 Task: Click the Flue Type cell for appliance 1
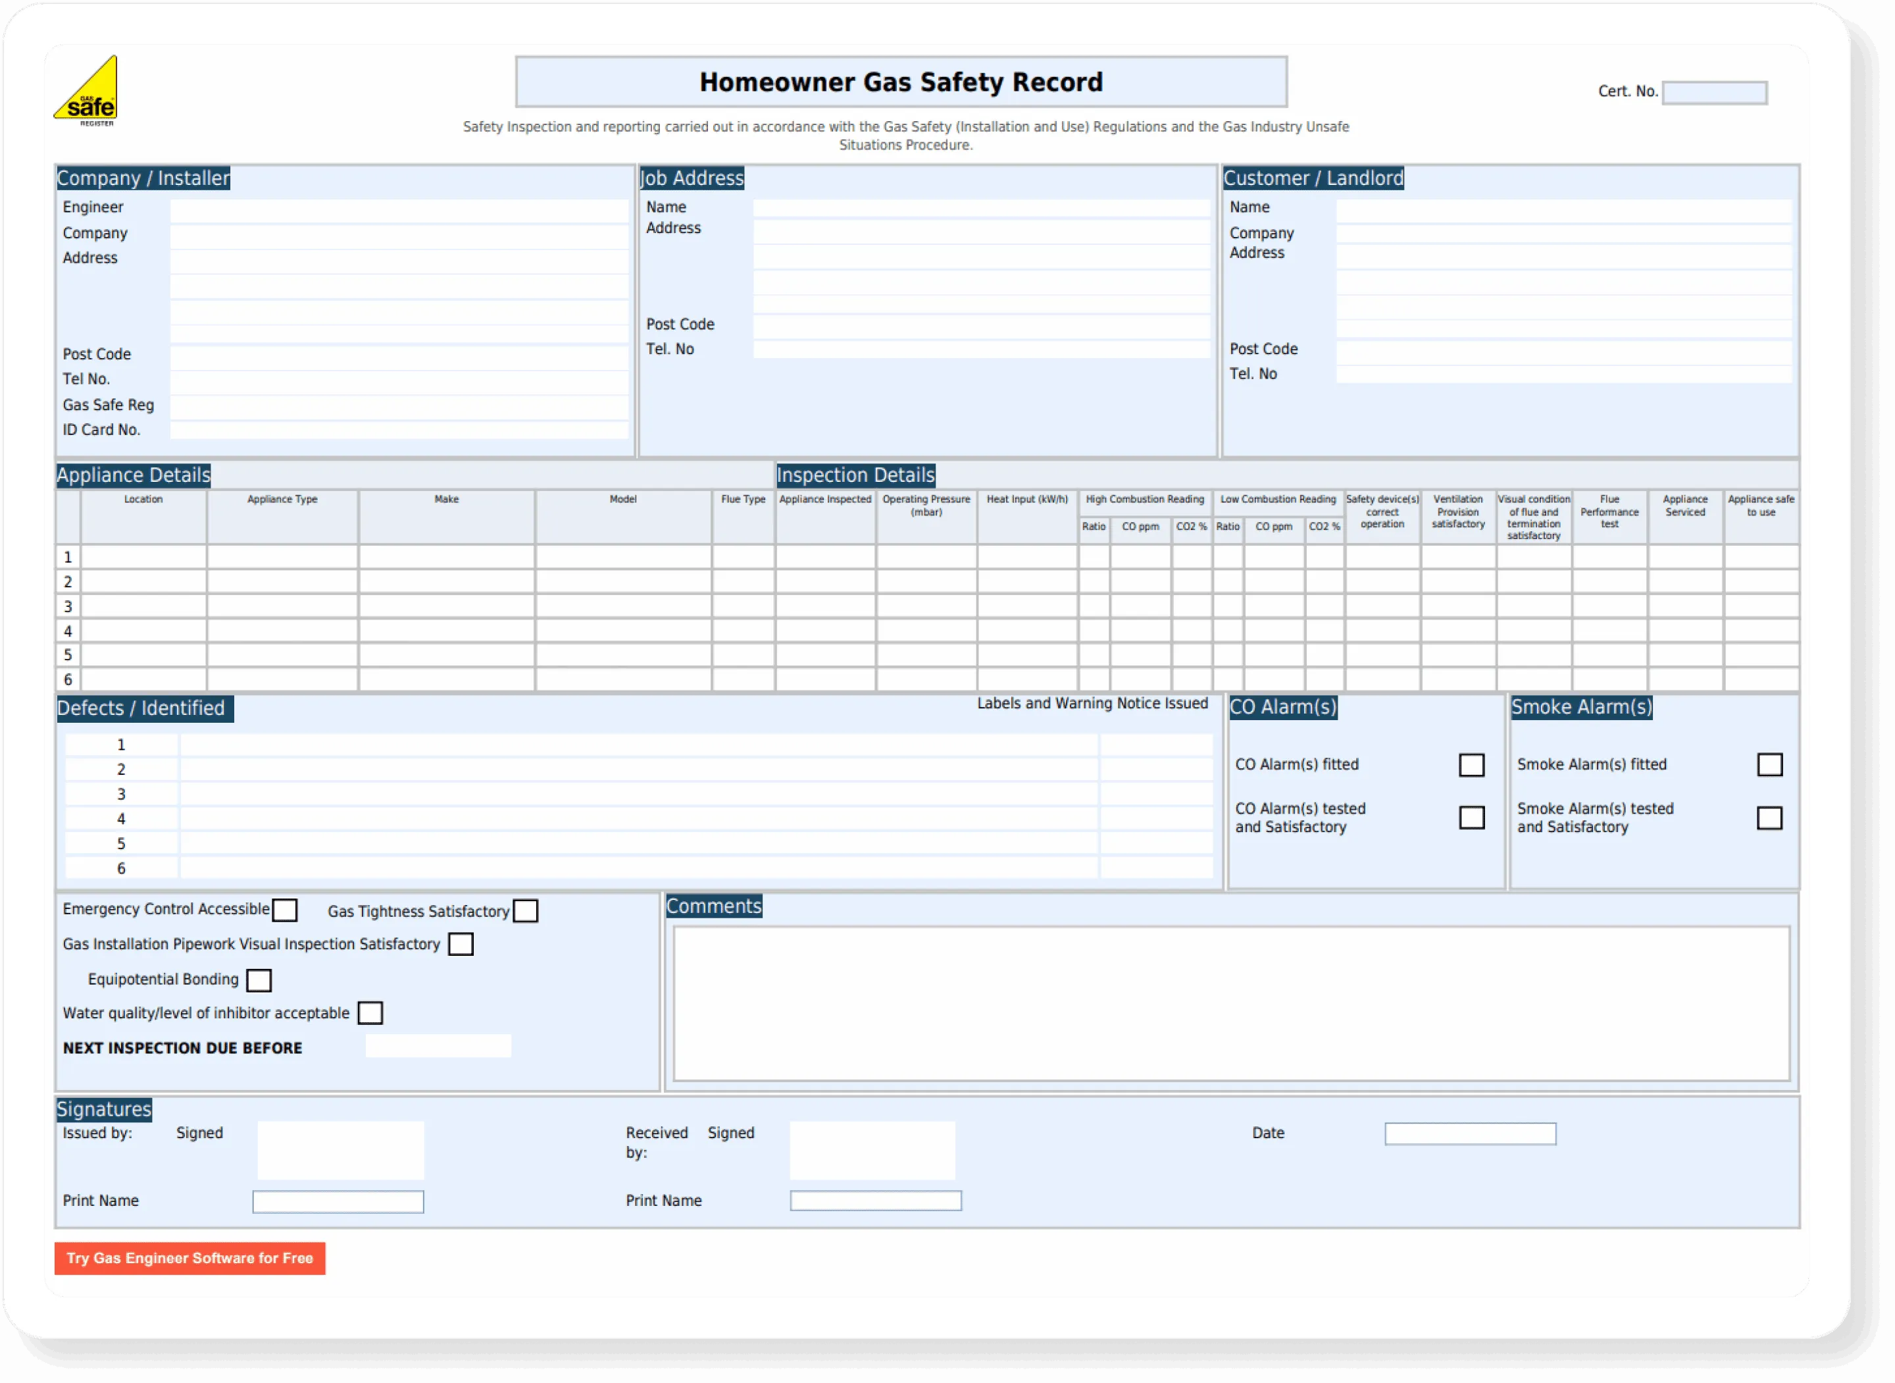(x=742, y=557)
